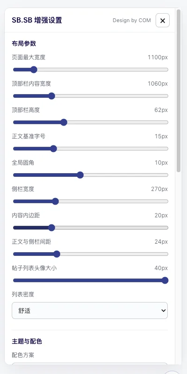Click the 布局参数 section heading

(x=24, y=44)
